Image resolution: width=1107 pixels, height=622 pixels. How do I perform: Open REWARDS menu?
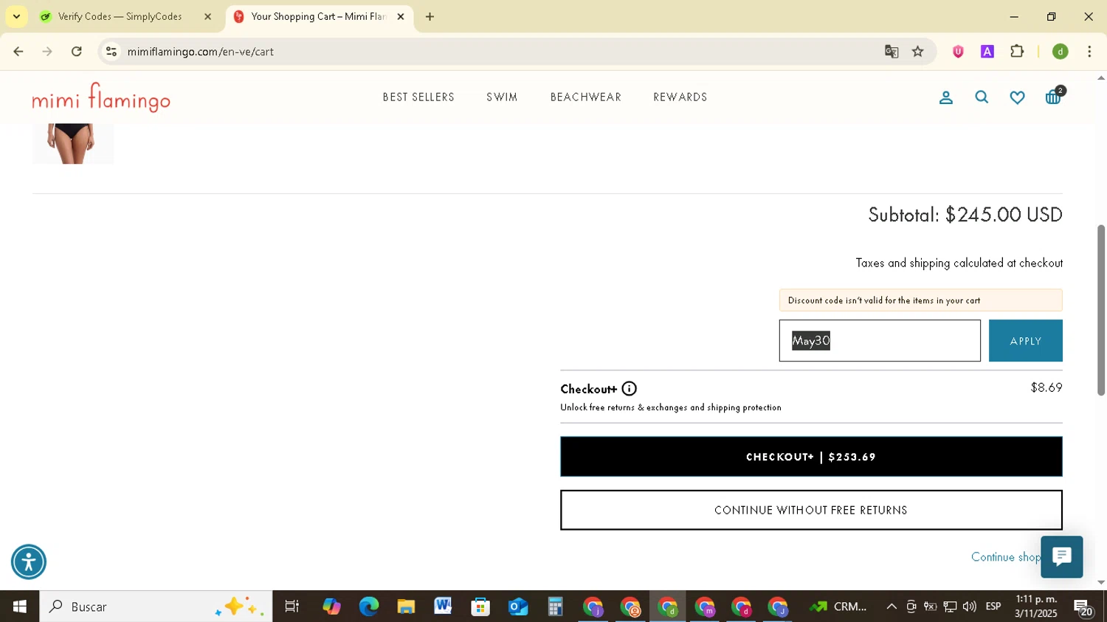(x=680, y=97)
